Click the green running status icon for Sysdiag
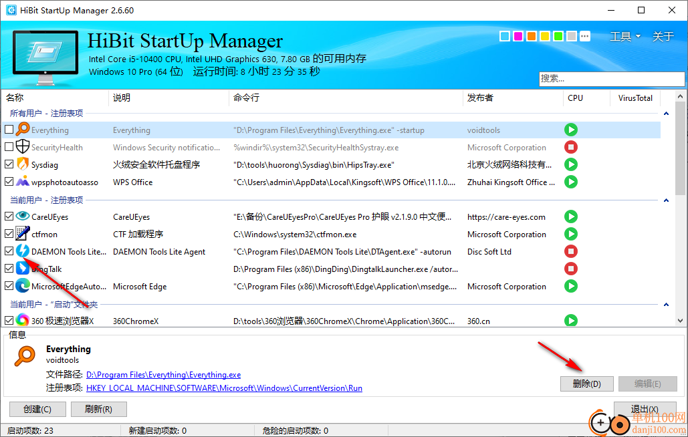688x437 pixels. (x=570, y=164)
